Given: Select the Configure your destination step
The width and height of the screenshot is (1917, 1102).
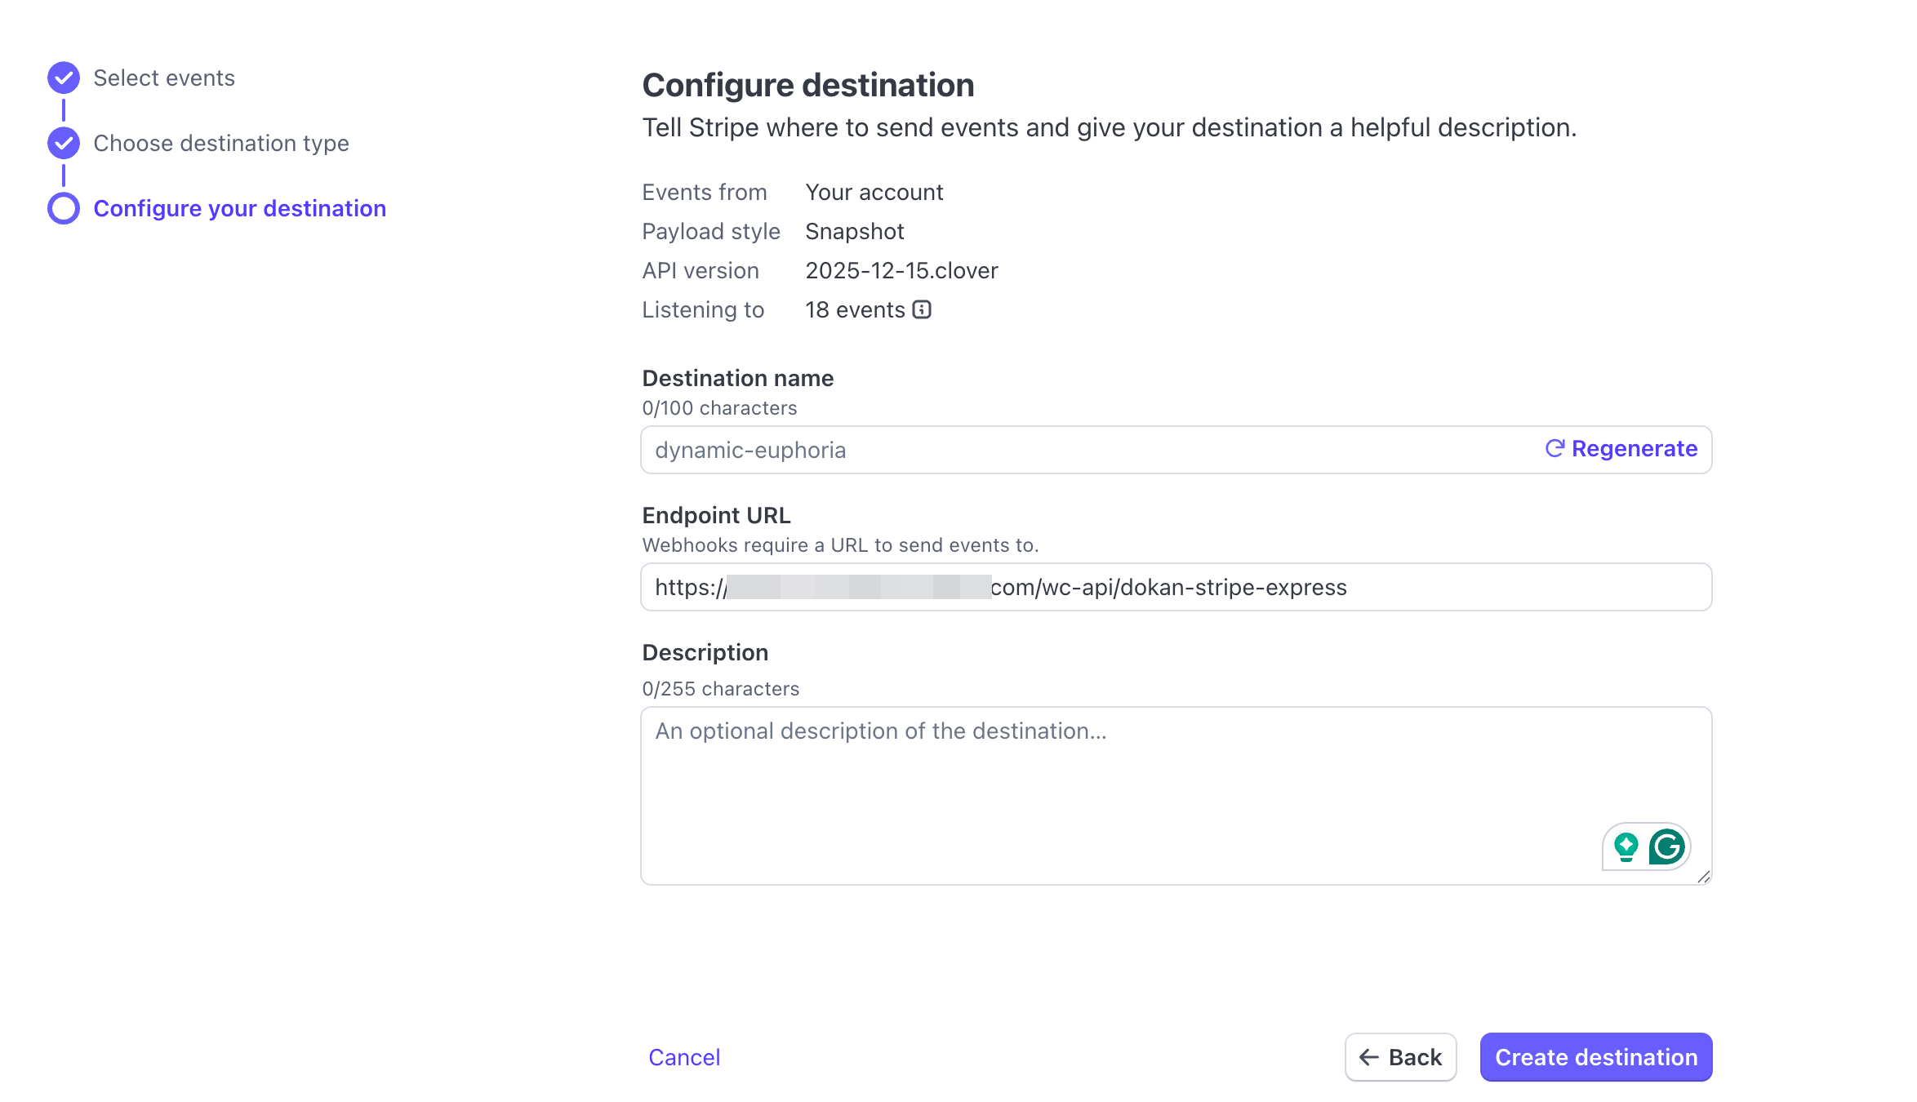Looking at the screenshot, I should pos(239,208).
